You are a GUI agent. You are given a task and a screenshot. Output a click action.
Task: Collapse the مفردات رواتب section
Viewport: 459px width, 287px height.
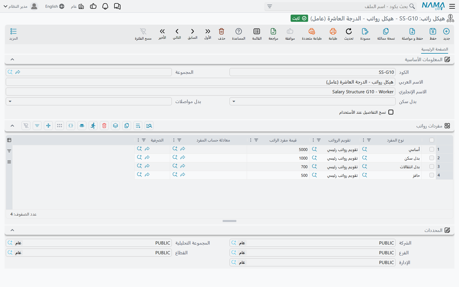(x=12, y=126)
